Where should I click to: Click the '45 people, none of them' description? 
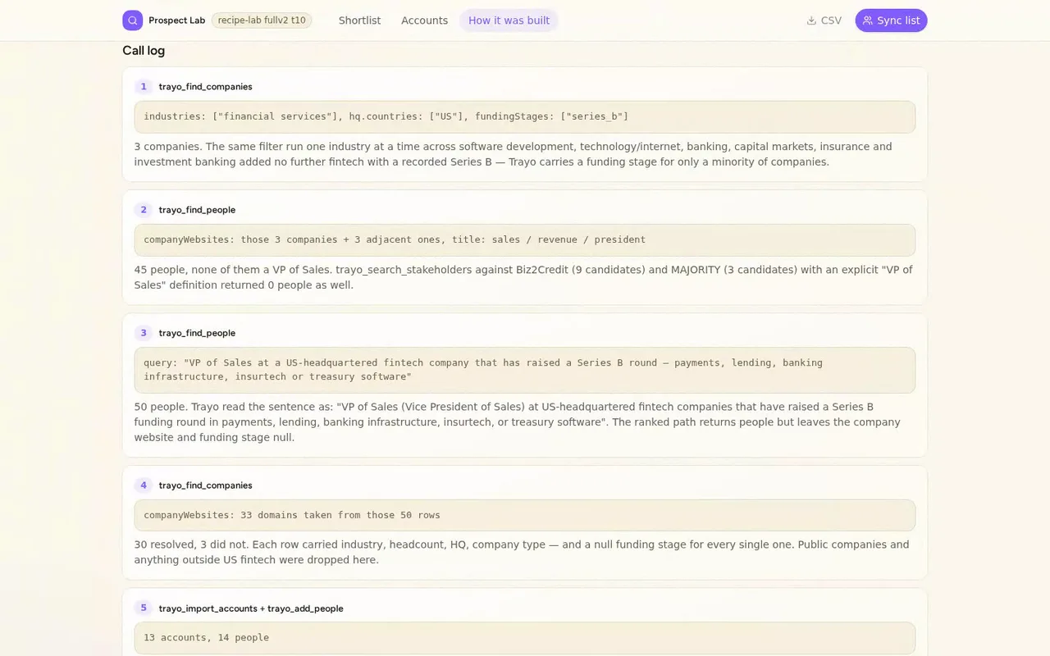[523, 277]
